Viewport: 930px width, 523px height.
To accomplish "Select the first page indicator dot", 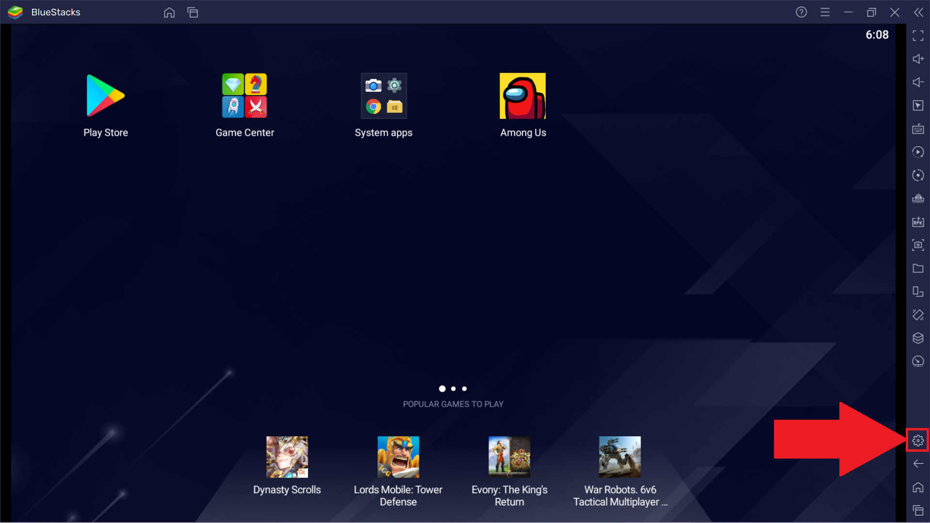I will [442, 389].
